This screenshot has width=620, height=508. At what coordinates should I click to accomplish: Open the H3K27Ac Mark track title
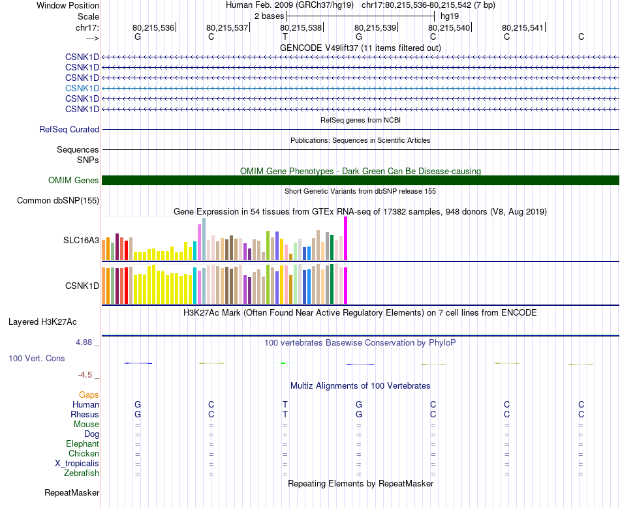pos(360,313)
